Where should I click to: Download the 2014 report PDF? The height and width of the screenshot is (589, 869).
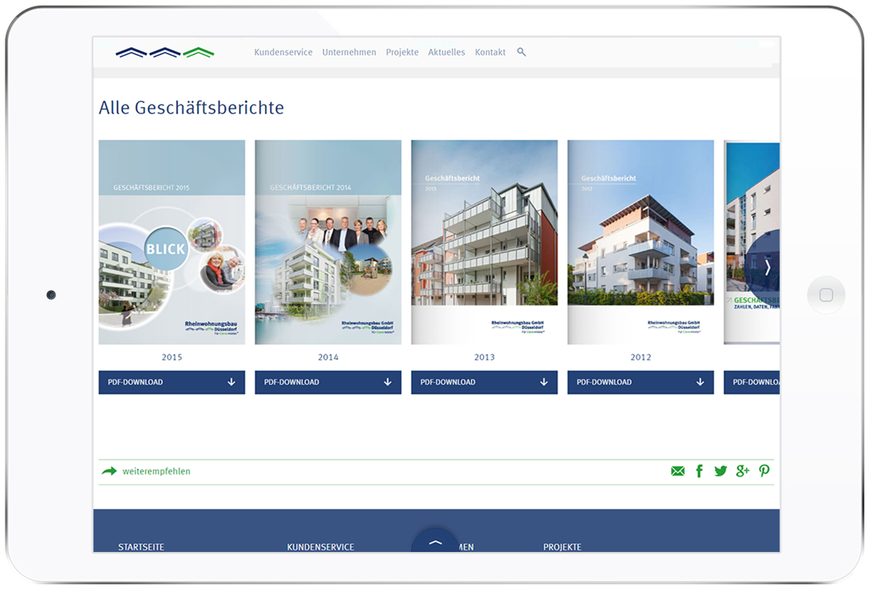(x=328, y=382)
